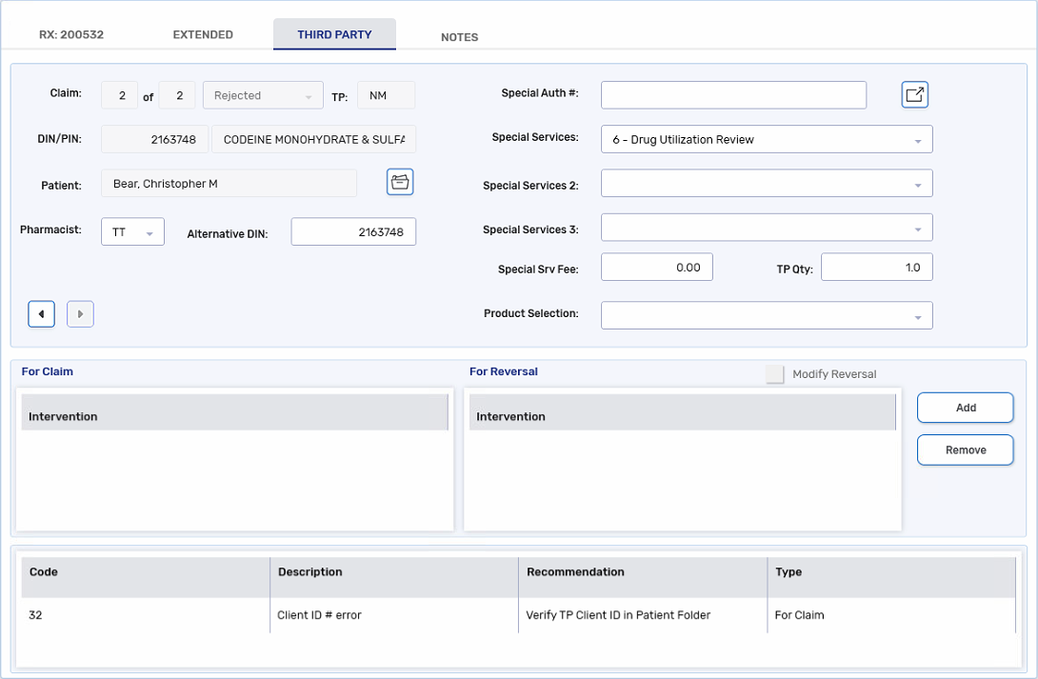Click the Special Srv Fee field
1038x679 pixels.
click(x=656, y=268)
